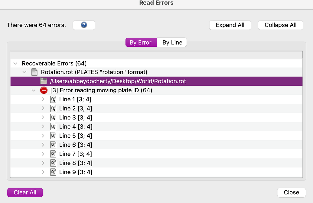Click the magnifier page icon for Line 1
313x203 pixels.
pyautogui.click(x=53, y=99)
